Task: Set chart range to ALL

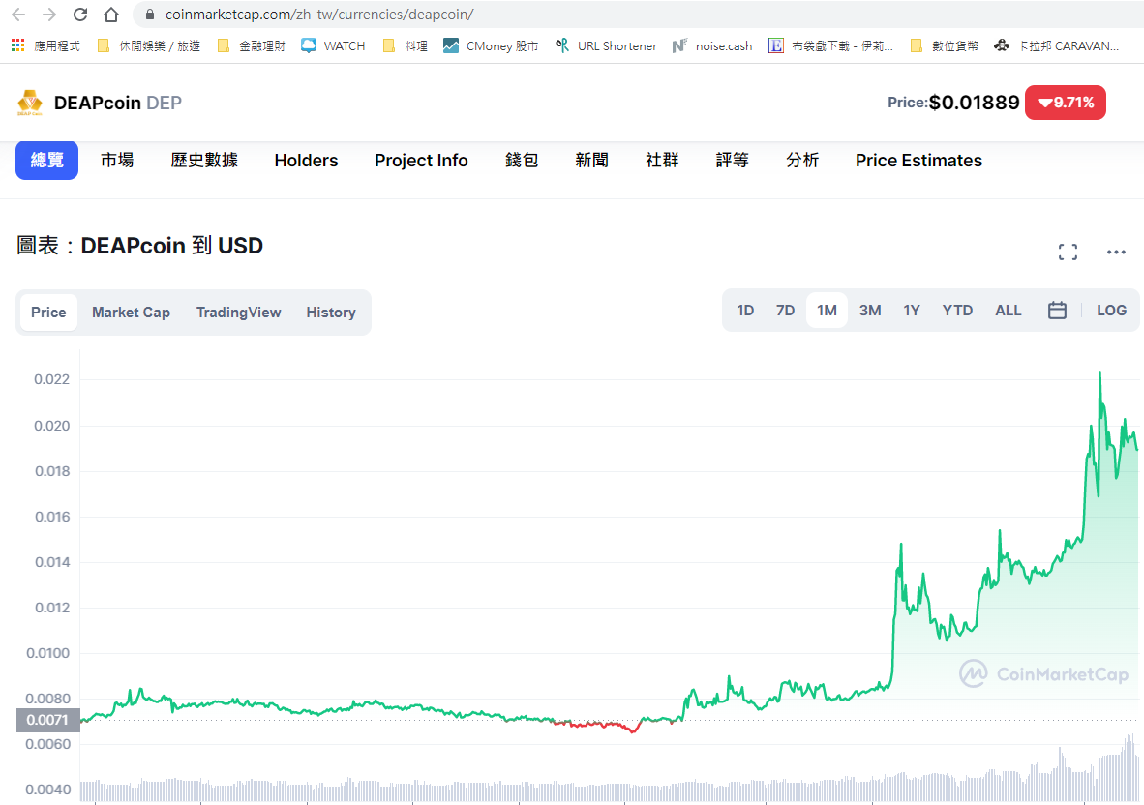Action: click(x=1009, y=311)
